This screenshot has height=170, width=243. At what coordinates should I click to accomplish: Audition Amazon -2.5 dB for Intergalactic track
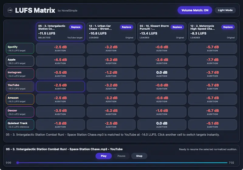tap(60, 99)
